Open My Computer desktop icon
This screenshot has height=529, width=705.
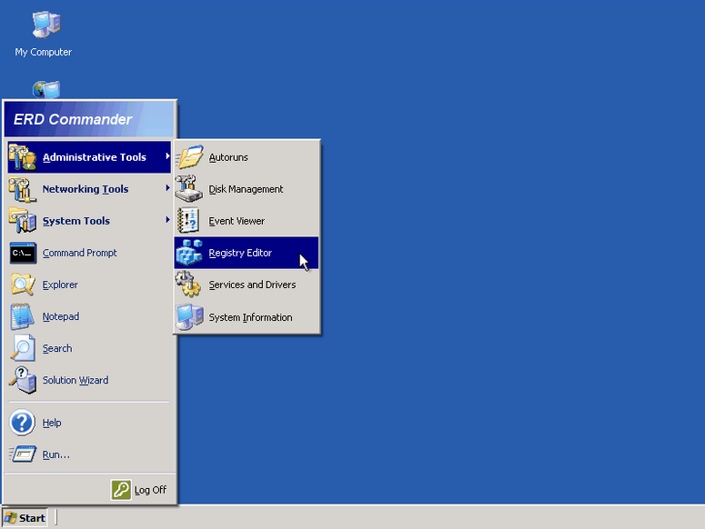[45, 25]
